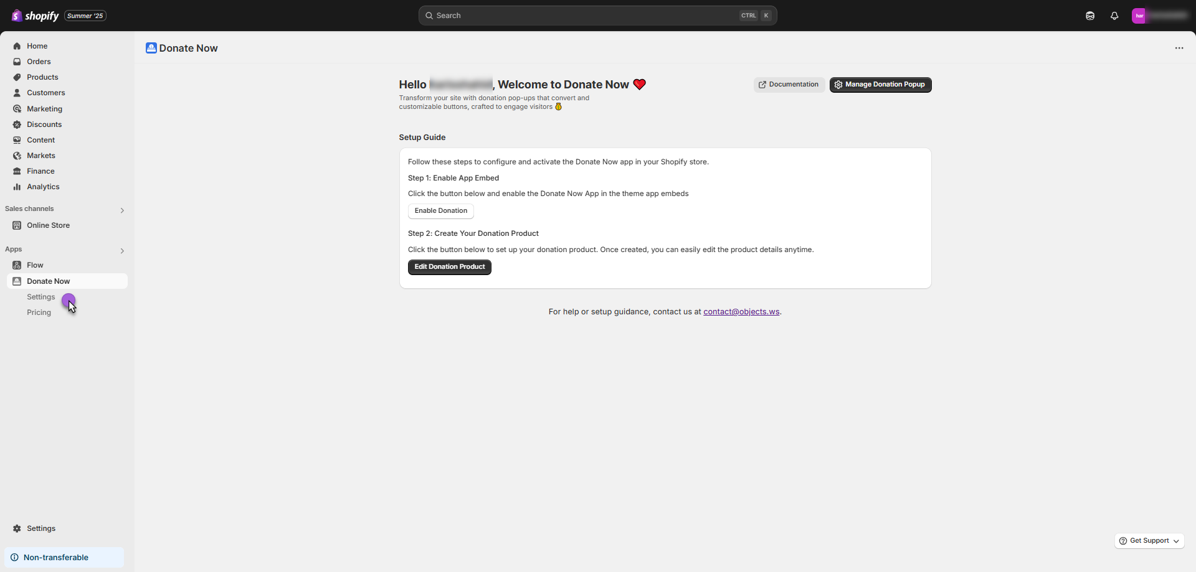Click the Step 1: Enable App Embed text

[453, 178]
